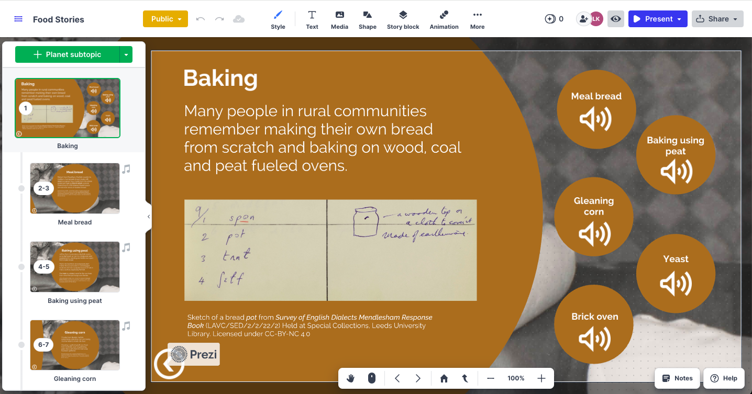Open the Media menu
Screen dimensions: 752x394
(x=339, y=19)
